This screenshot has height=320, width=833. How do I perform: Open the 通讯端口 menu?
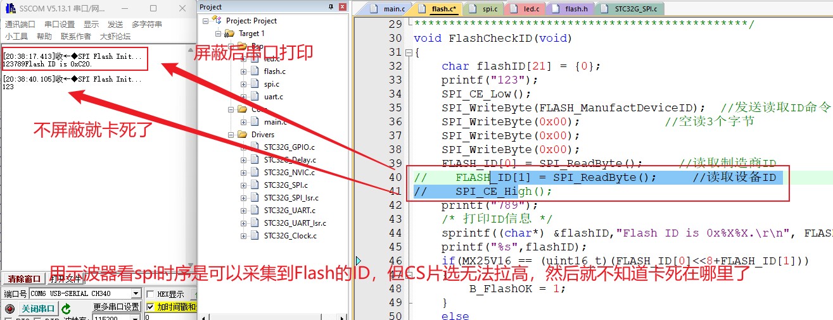point(20,25)
